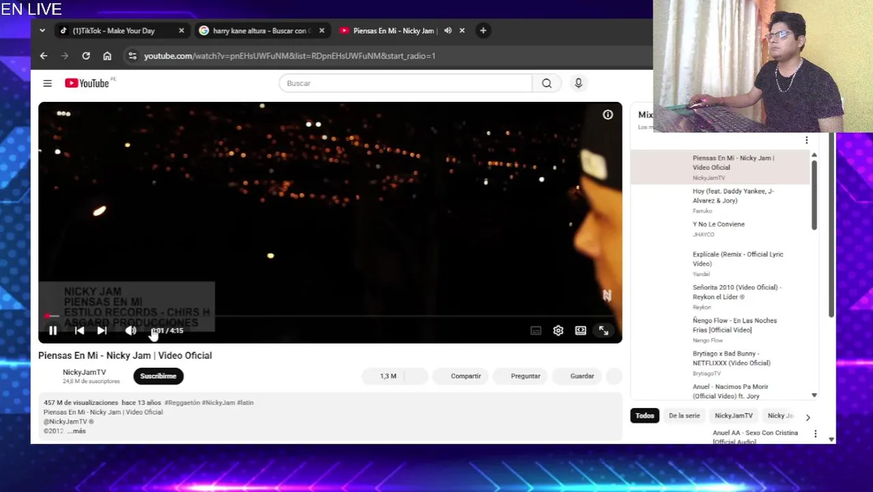Open a new browser tab
873x492 pixels.
coord(483,30)
